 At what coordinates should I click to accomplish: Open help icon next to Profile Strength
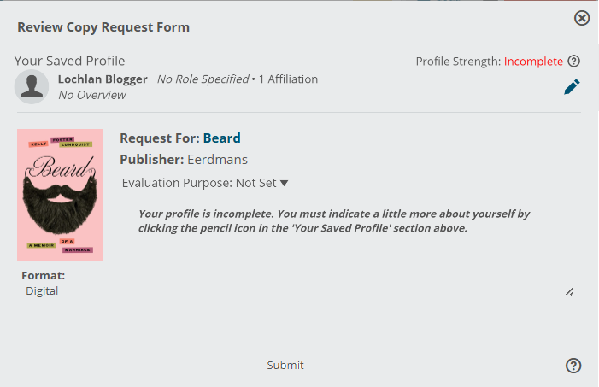pyautogui.click(x=573, y=62)
